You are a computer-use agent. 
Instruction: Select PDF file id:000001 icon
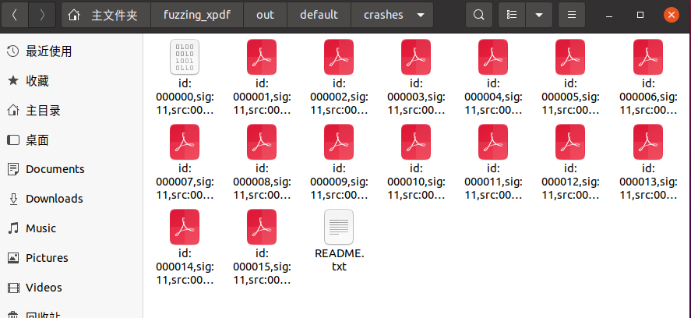(262, 57)
